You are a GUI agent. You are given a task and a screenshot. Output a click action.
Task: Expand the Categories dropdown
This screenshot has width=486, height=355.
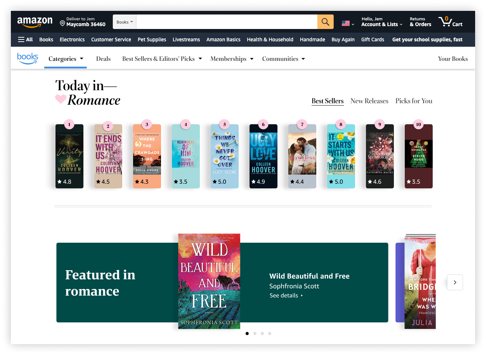[x=66, y=59]
